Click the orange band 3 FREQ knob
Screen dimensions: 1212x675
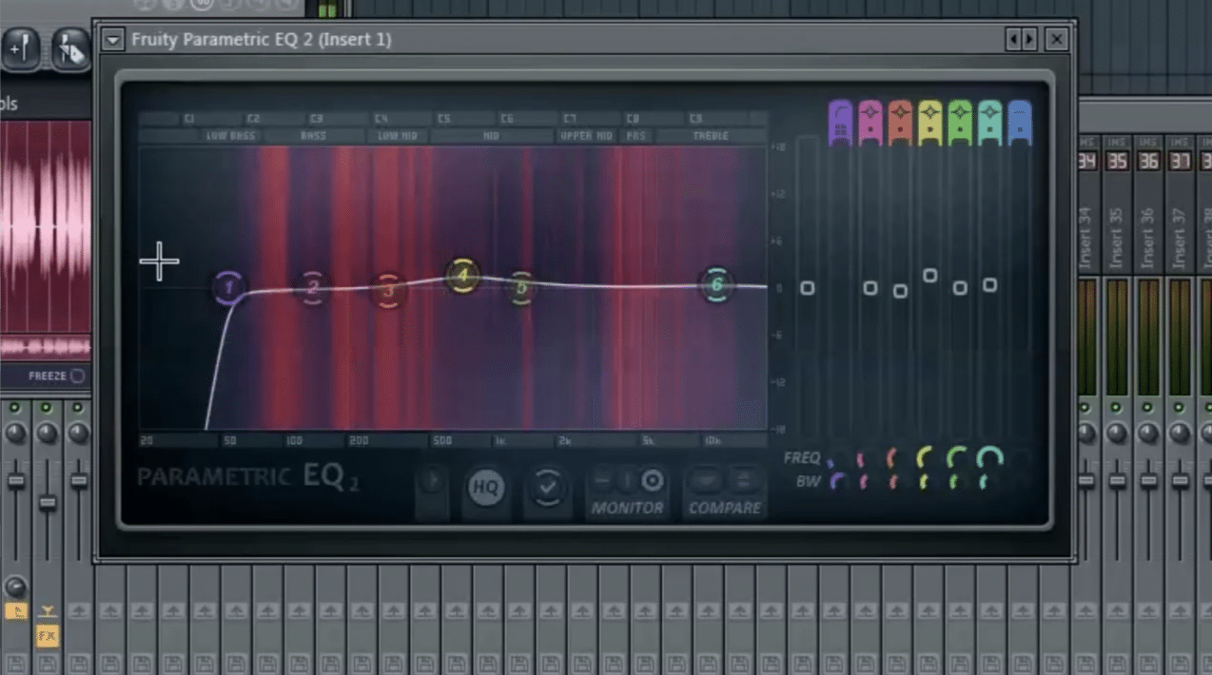tap(892, 459)
